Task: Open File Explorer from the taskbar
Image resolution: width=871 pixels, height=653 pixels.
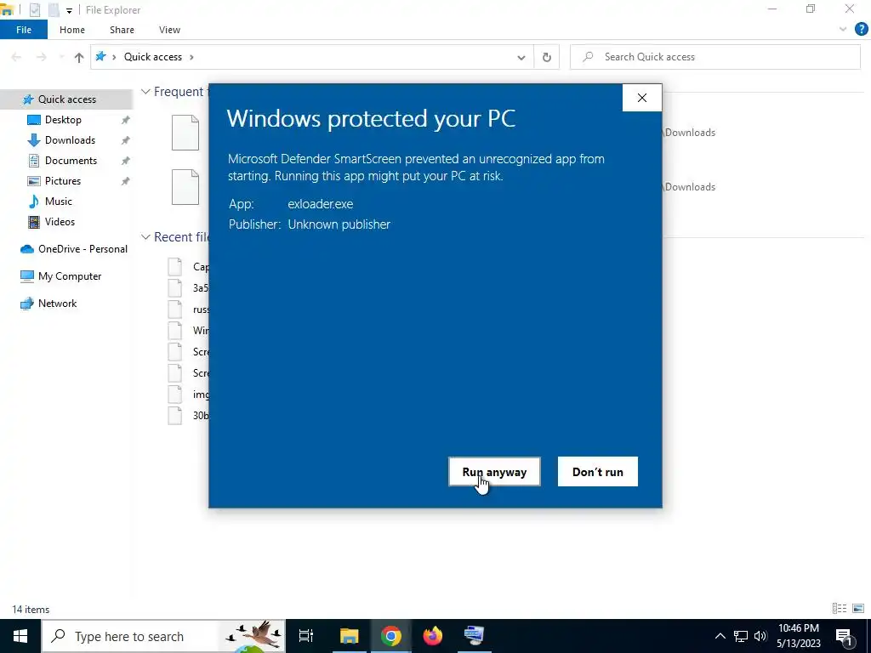Action: tap(350, 636)
